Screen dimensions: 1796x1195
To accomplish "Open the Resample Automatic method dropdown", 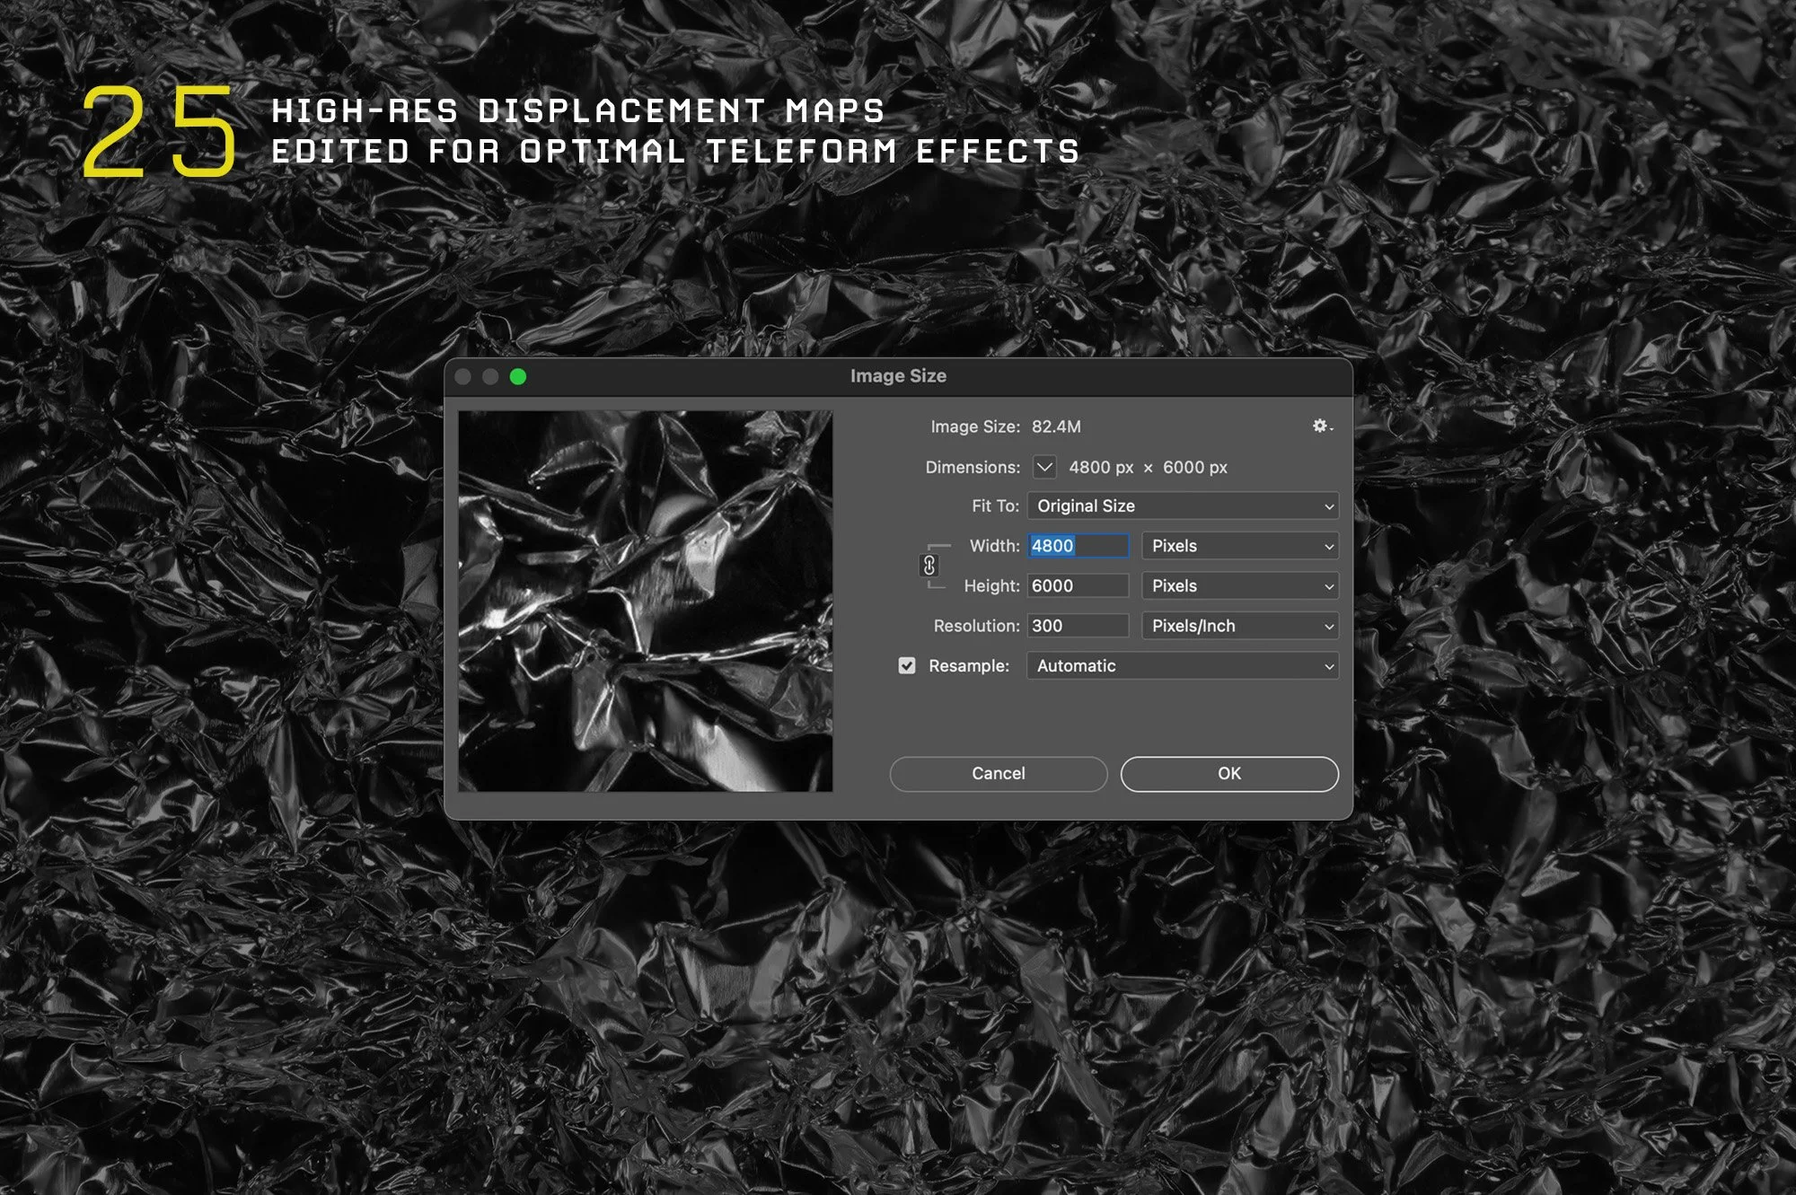I will click(x=1182, y=666).
